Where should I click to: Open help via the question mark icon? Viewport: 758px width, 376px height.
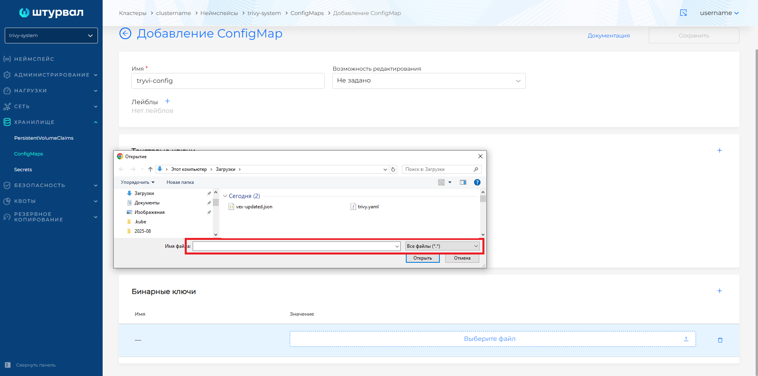click(x=477, y=182)
